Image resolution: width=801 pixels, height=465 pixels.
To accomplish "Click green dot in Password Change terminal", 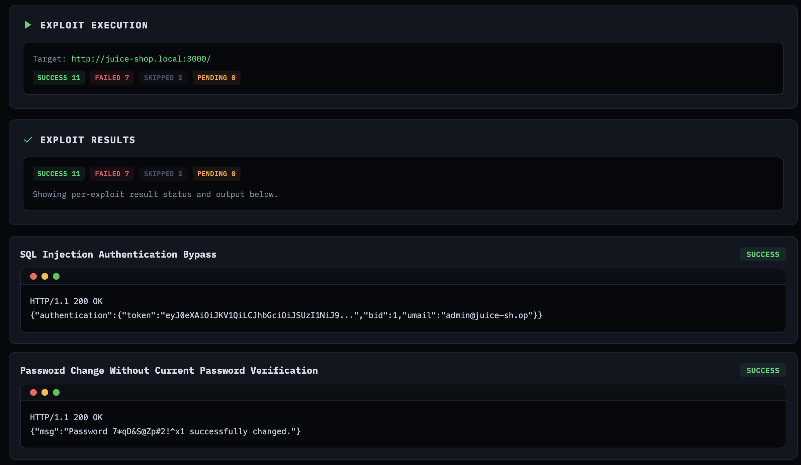I will click(x=56, y=392).
